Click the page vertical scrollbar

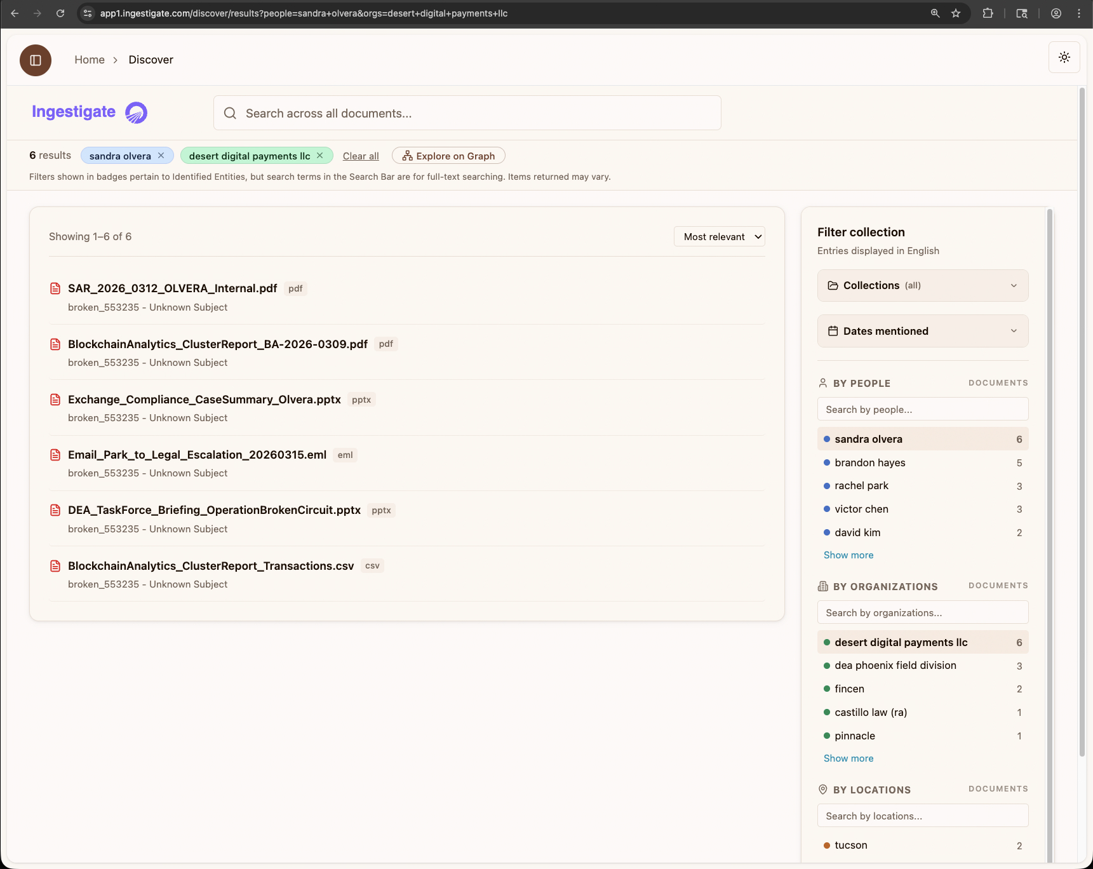pyautogui.click(x=1082, y=422)
